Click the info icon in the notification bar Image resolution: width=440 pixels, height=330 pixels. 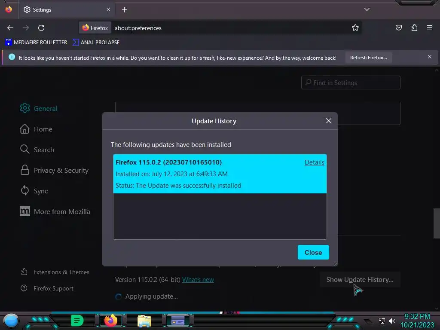12,57
